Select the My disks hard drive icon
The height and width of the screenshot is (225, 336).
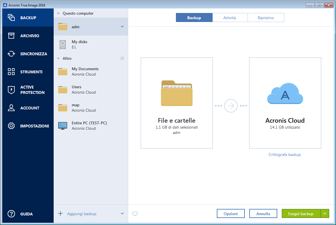pyautogui.click(x=63, y=45)
